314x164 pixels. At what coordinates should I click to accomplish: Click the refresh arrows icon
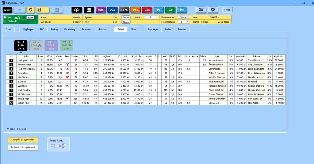point(31,10)
